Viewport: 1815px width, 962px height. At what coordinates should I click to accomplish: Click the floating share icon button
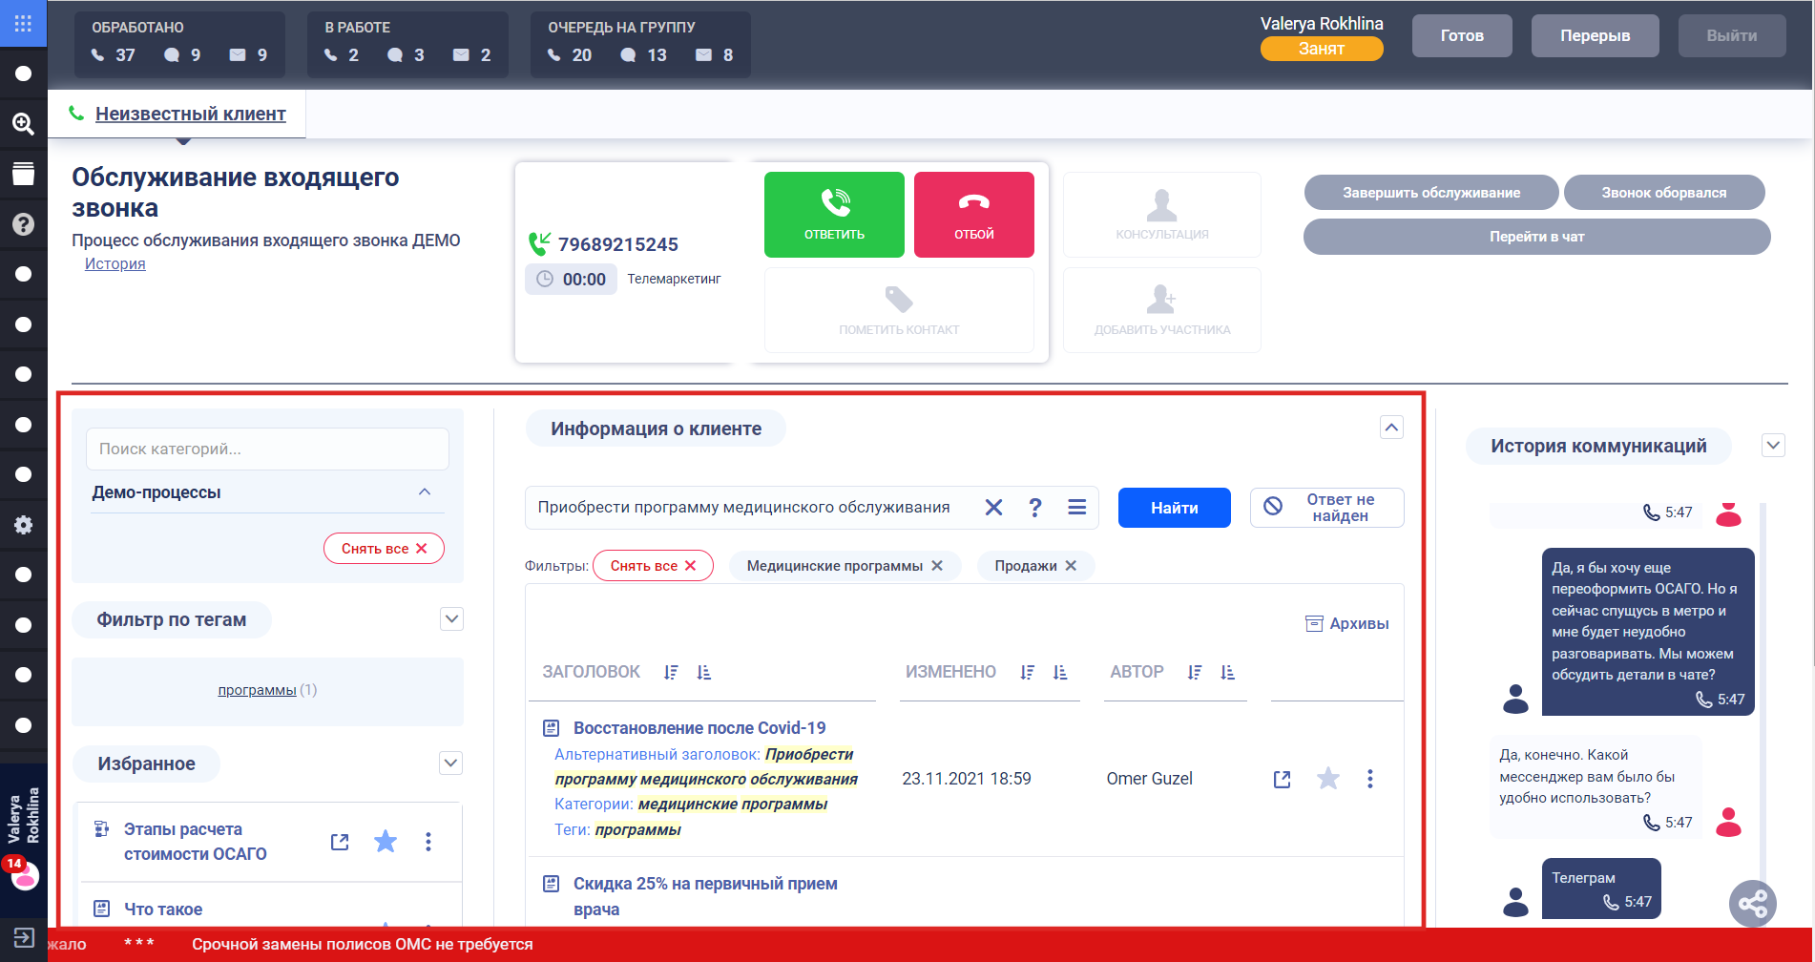(1753, 903)
